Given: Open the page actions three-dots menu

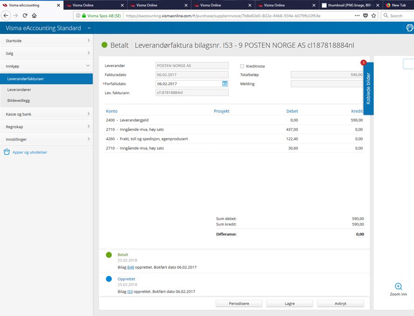Looking at the screenshot, I should (357, 15).
